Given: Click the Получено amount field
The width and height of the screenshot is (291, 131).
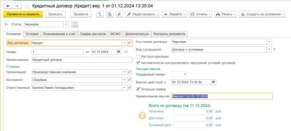Looking at the screenshot, I should [x=193, y=111].
